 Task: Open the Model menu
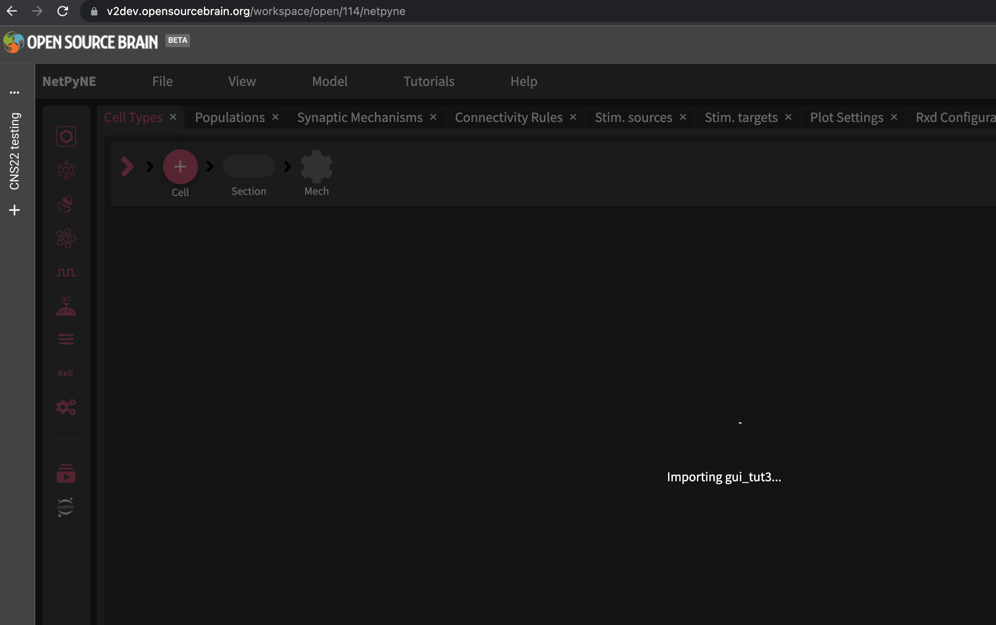click(330, 82)
